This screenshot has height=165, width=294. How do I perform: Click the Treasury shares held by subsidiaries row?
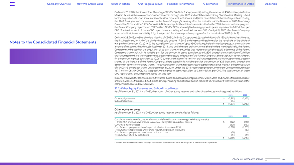(133, 135)
